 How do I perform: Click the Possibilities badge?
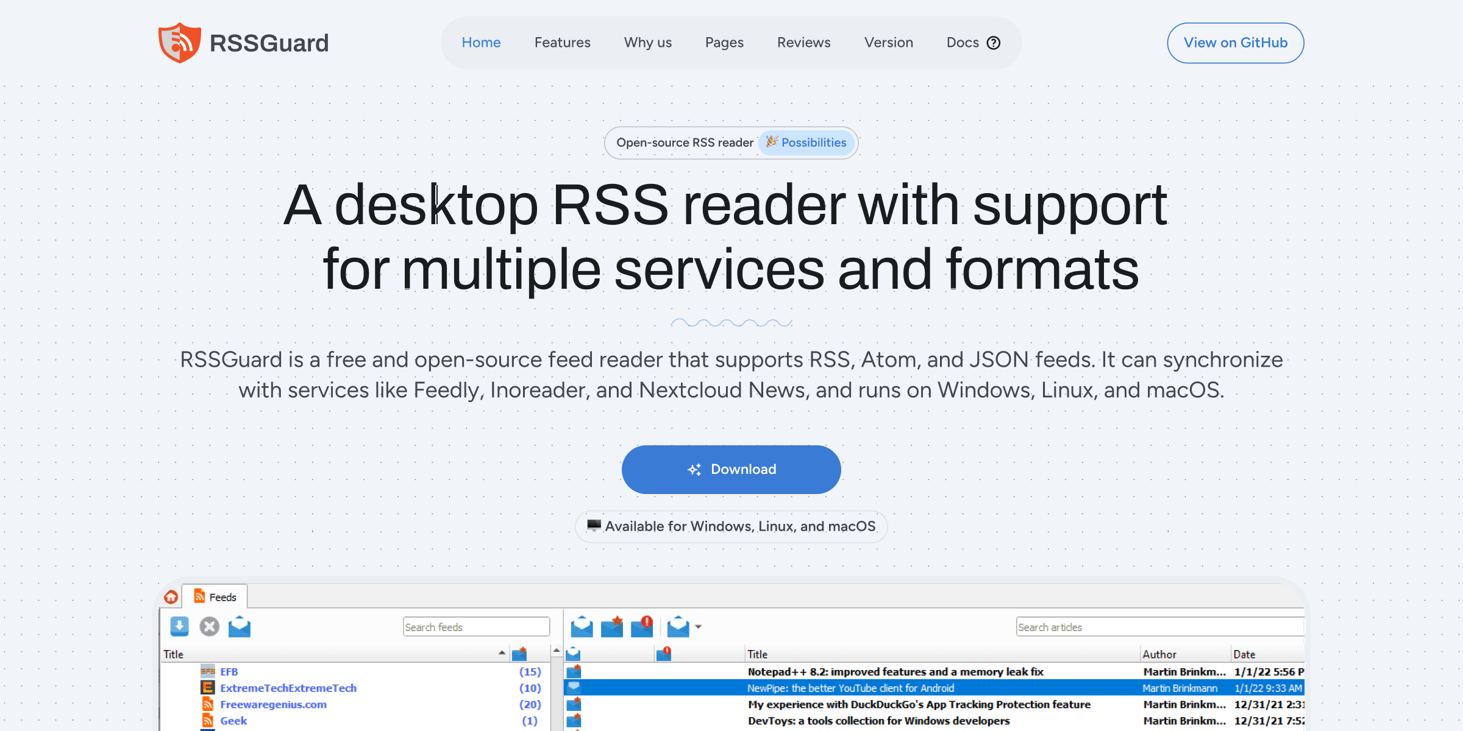click(806, 143)
